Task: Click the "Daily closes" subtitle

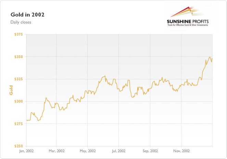Action: pyautogui.click(x=21, y=22)
